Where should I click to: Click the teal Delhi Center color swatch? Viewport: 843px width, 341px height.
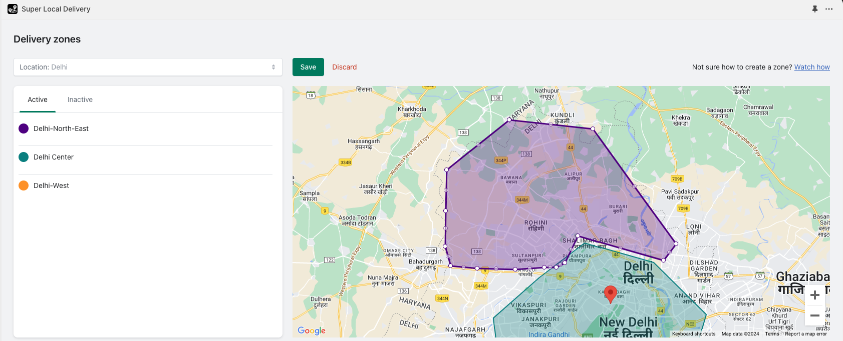click(24, 157)
